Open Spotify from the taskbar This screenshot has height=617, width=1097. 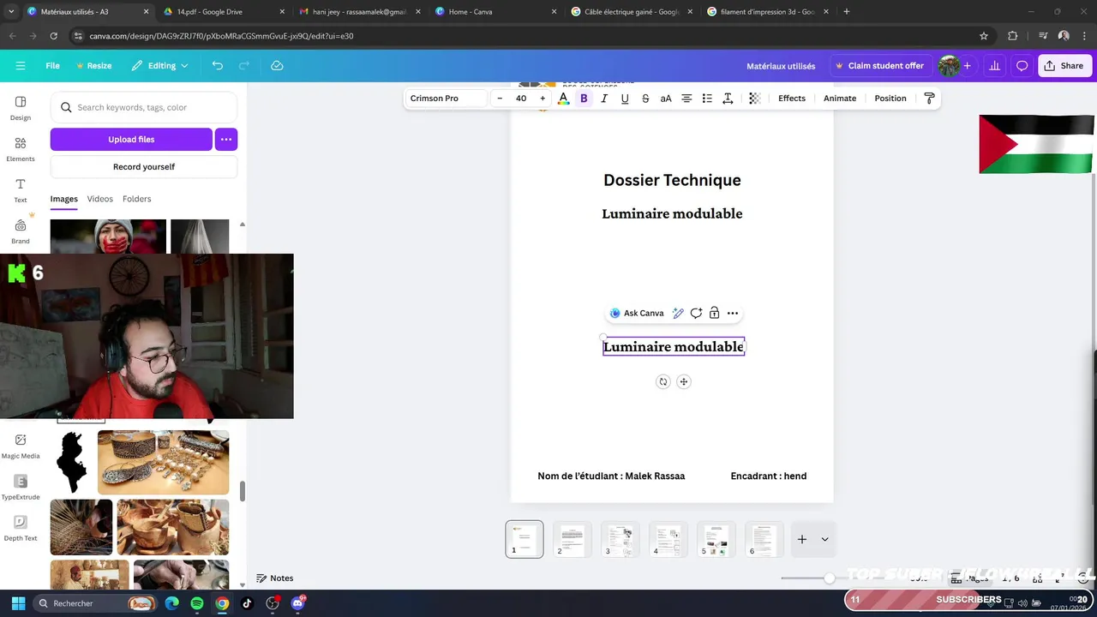[x=197, y=603]
